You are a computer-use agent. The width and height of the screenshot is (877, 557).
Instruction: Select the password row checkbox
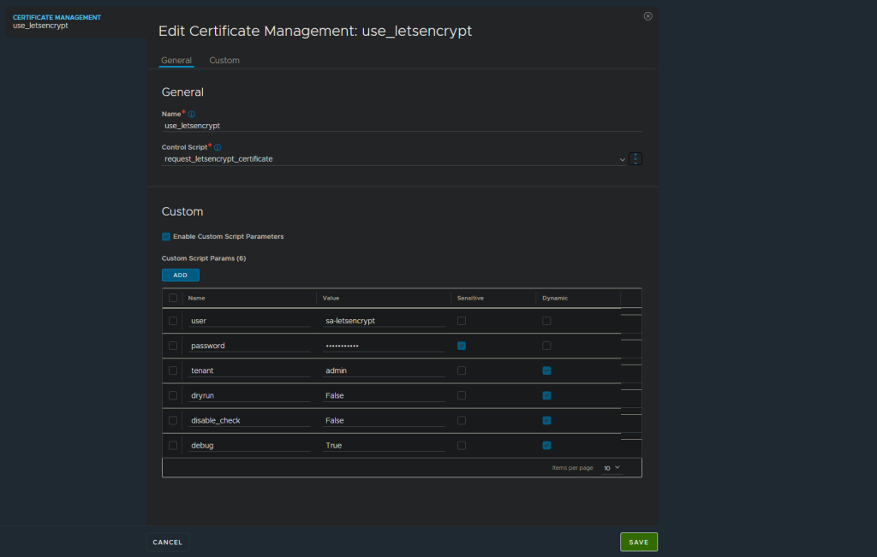[x=173, y=346]
